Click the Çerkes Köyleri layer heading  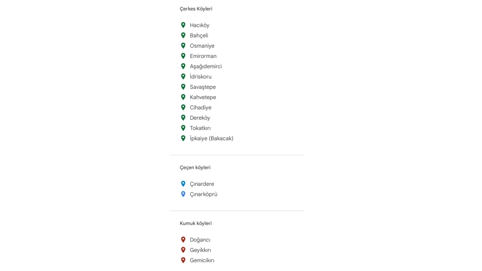pos(196,9)
